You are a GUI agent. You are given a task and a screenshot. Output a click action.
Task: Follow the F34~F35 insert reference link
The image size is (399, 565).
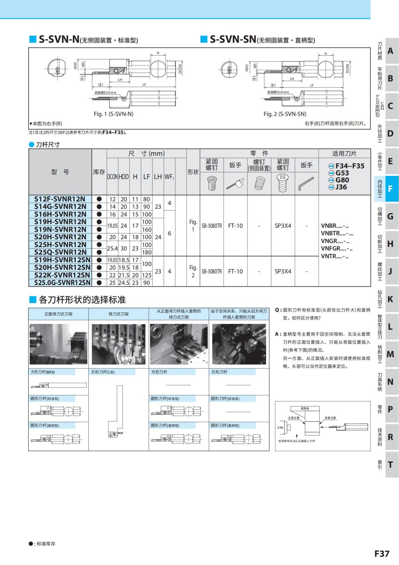click(x=346, y=166)
